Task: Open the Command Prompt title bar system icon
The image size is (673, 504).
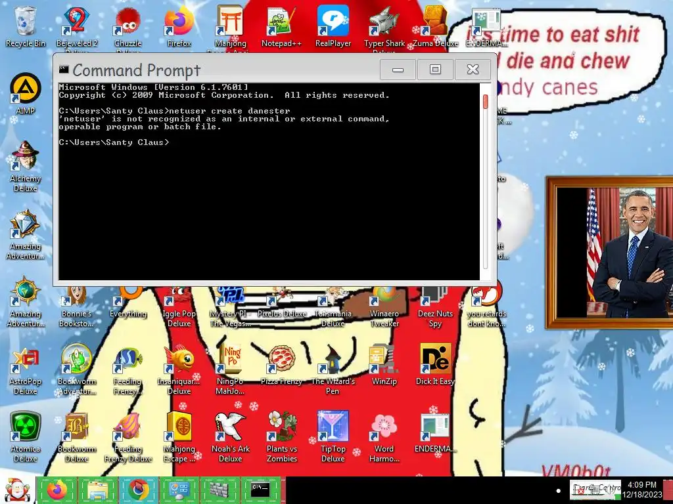Action: pyautogui.click(x=64, y=69)
